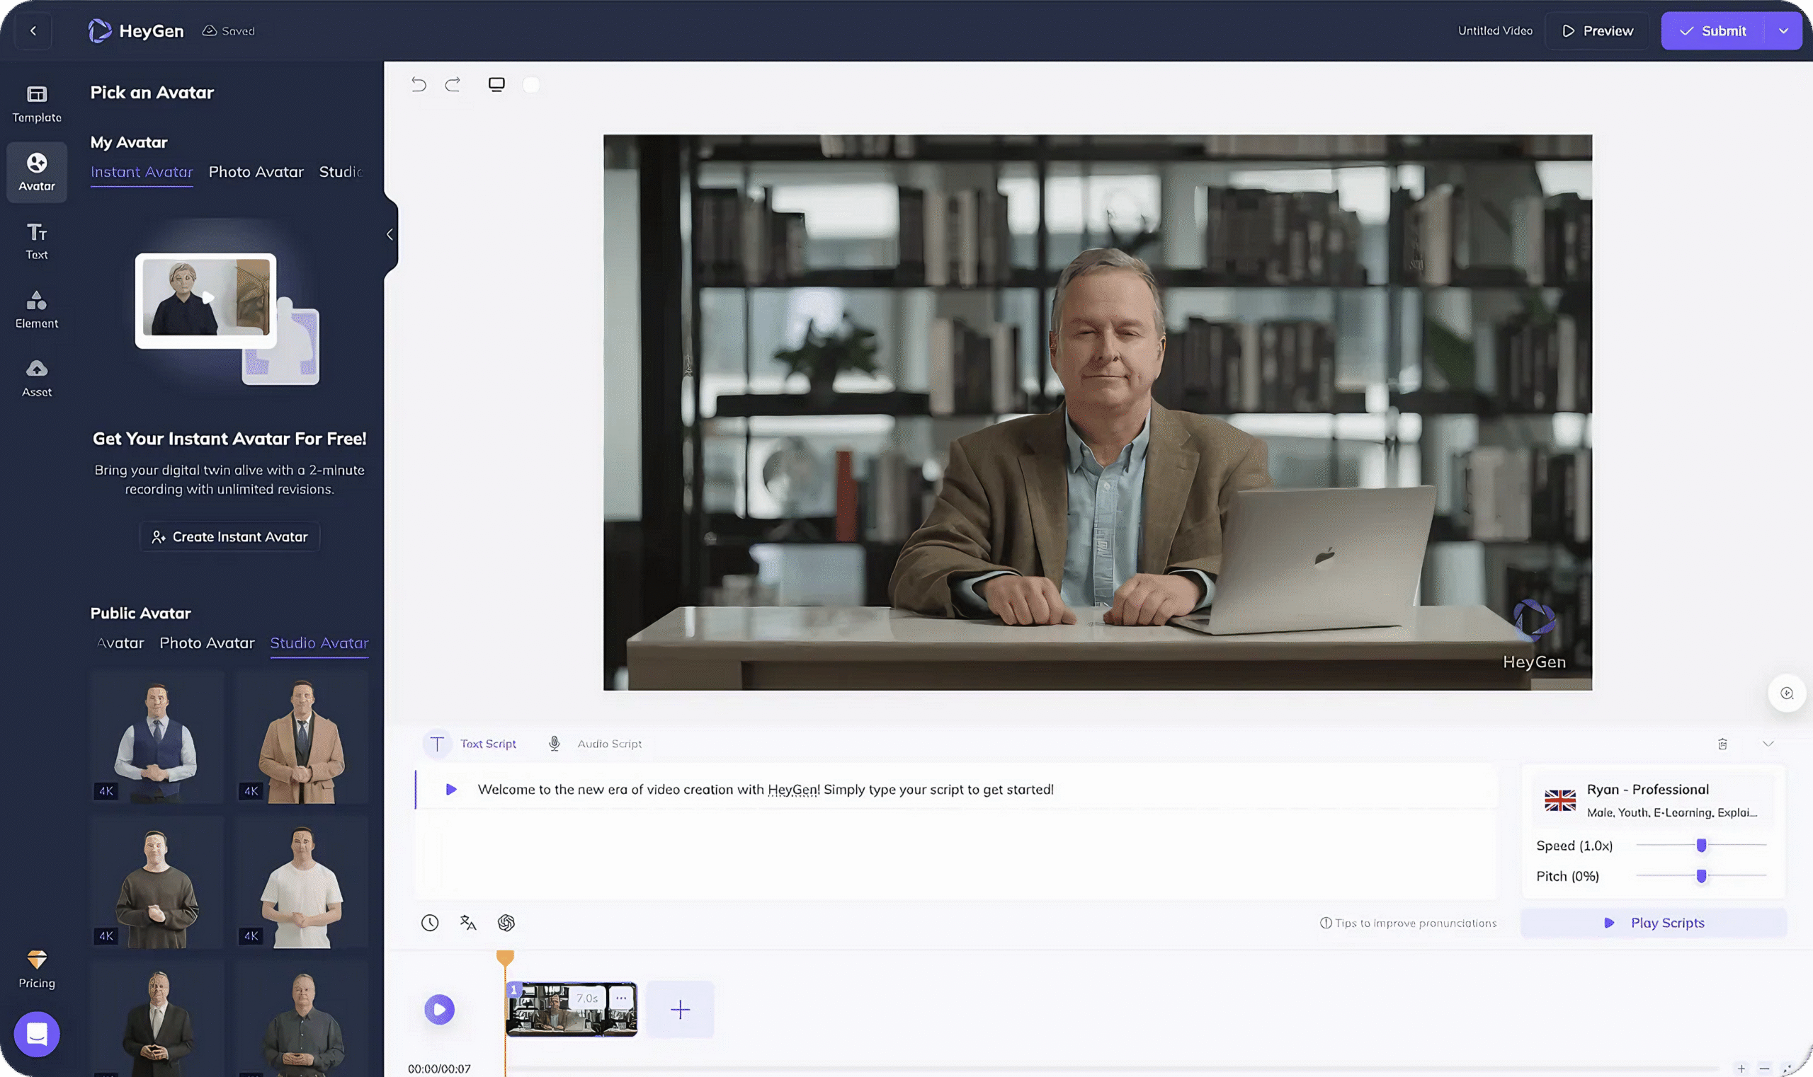1813x1077 pixels.
Task: Translate the script text
Action: click(x=468, y=923)
